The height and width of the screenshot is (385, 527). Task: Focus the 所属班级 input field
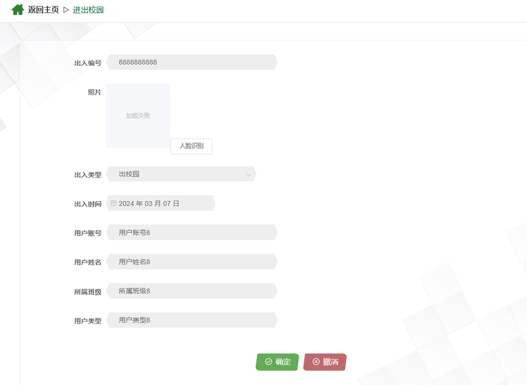pos(192,291)
